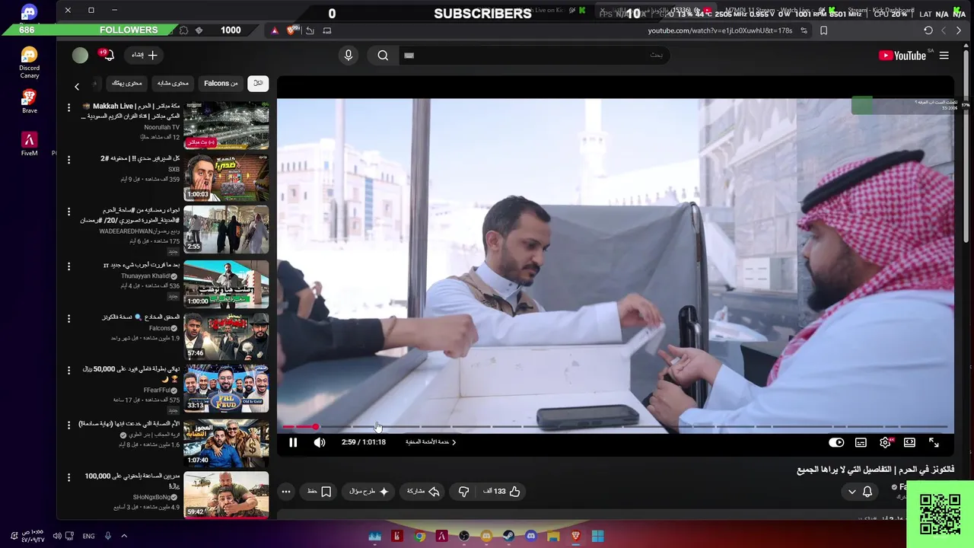The height and width of the screenshot is (548, 974).
Task: Show hidden tray icons with the chevron
Action: click(124, 536)
